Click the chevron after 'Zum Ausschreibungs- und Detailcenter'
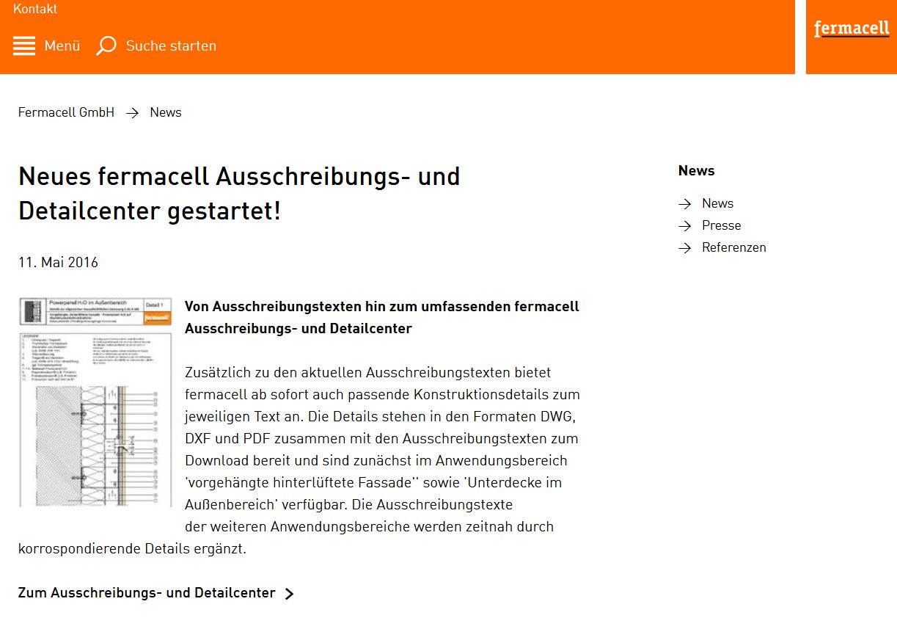Viewport: 897px width, 618px height. pos(289,594)
